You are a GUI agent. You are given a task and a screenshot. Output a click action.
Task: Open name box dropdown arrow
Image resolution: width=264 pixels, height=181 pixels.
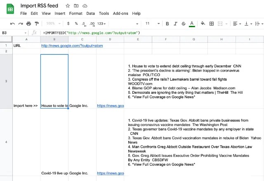(x=26, y=33)
